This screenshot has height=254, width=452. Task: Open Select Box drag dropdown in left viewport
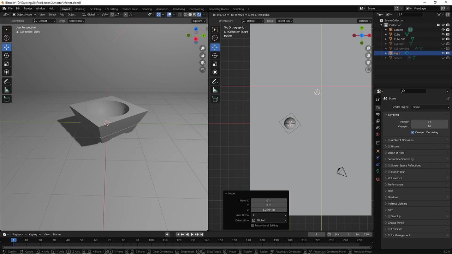[x=76, y=21]
